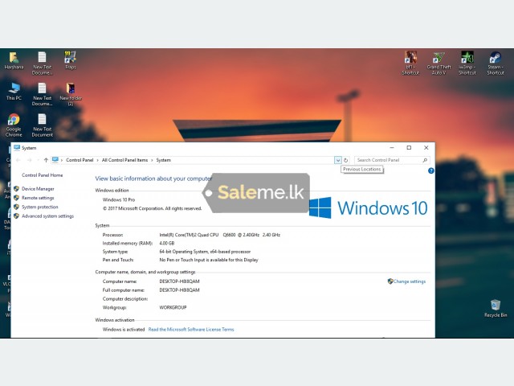Select the This PC desktop icon
The image size is (514, 386).
[14, 92]
